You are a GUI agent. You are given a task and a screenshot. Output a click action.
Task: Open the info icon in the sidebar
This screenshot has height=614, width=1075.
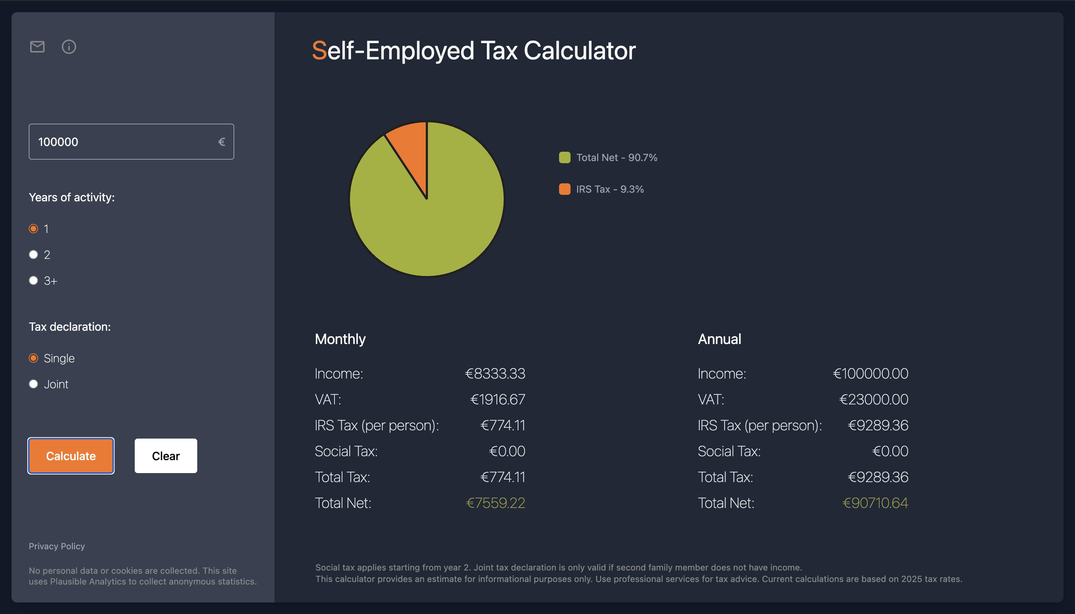[x=69, y=47]
